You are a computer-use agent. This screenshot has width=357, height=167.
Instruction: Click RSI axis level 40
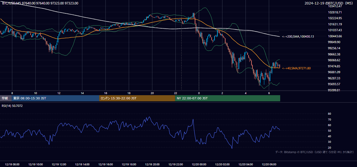329,136
